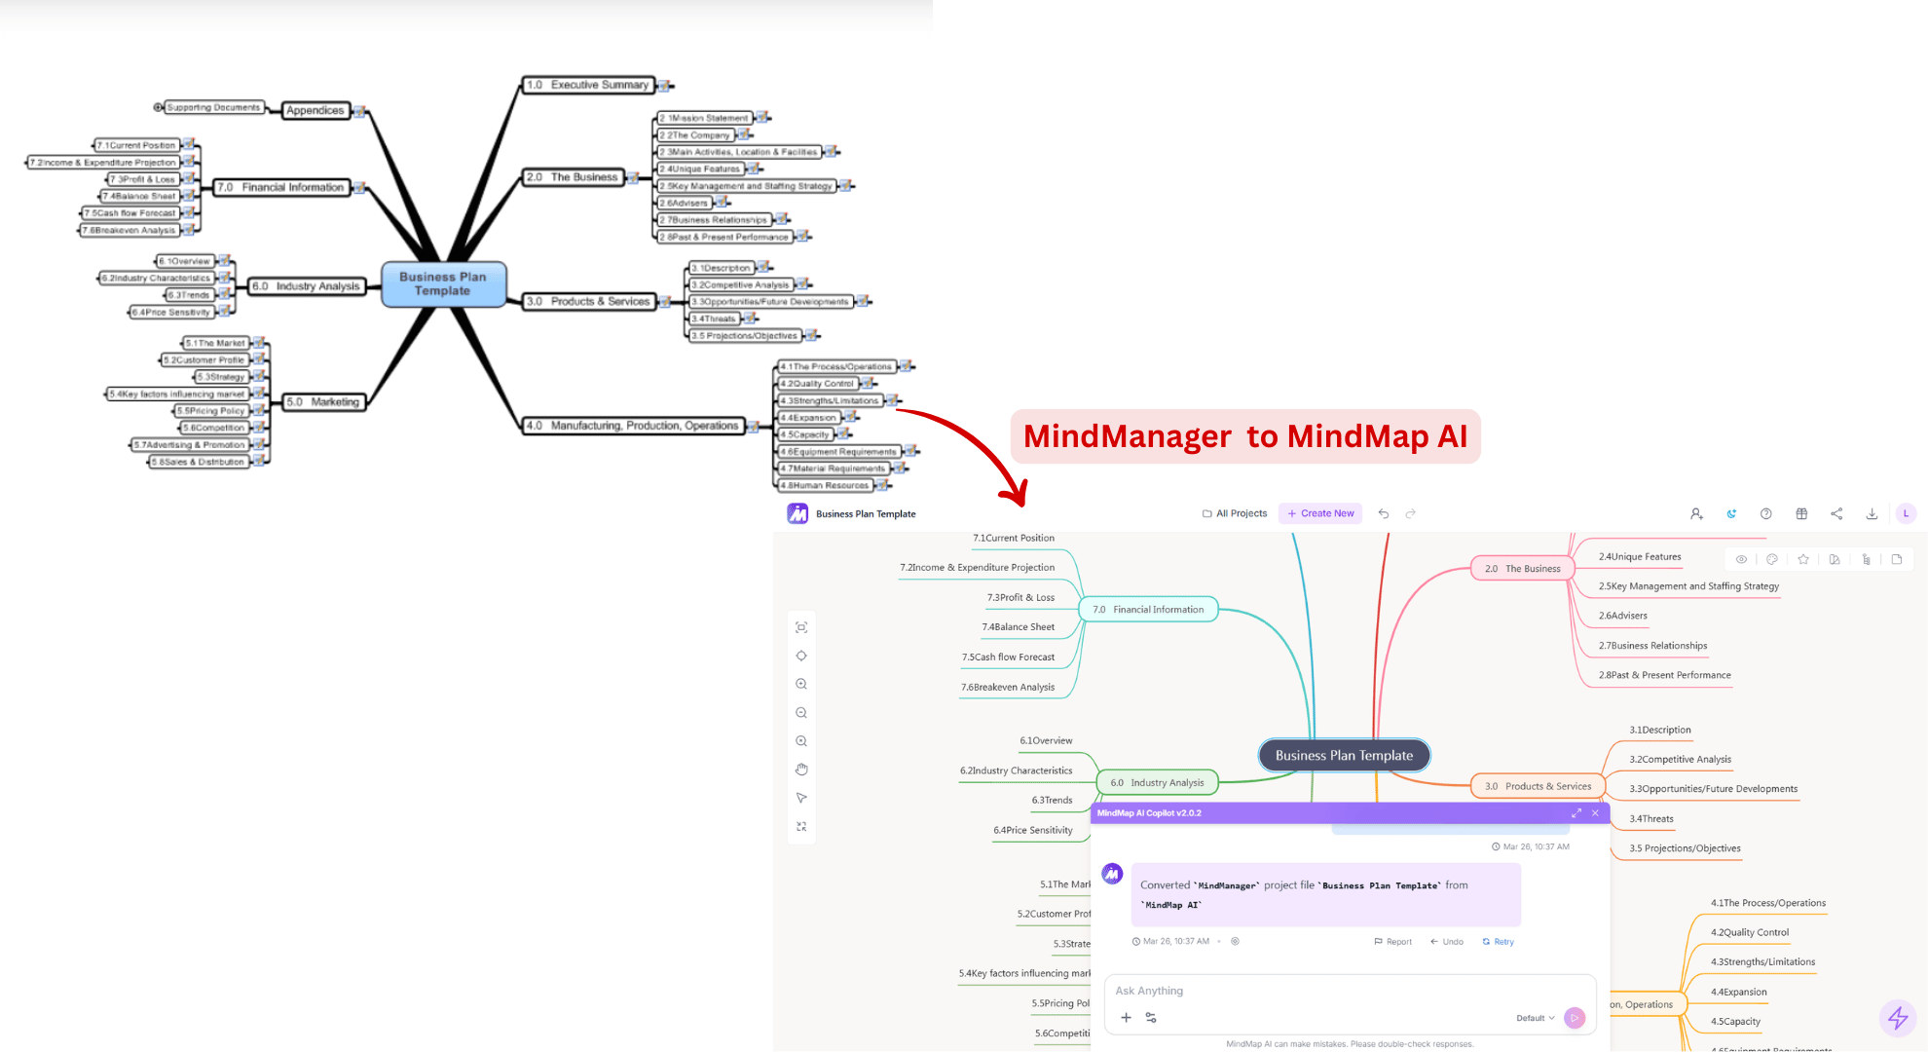Toggle dark mode with the moon icon
The width and height of the screenshot is (1928, 1052).
click(x=1731, y=513)
